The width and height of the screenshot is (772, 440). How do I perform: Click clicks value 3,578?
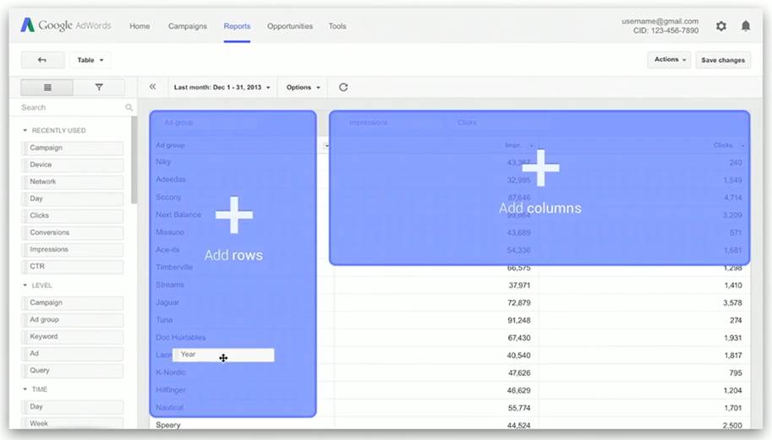[732, 303]
